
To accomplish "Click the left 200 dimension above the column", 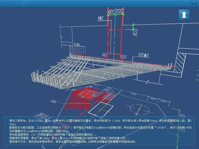I will (x=111, y=11).
